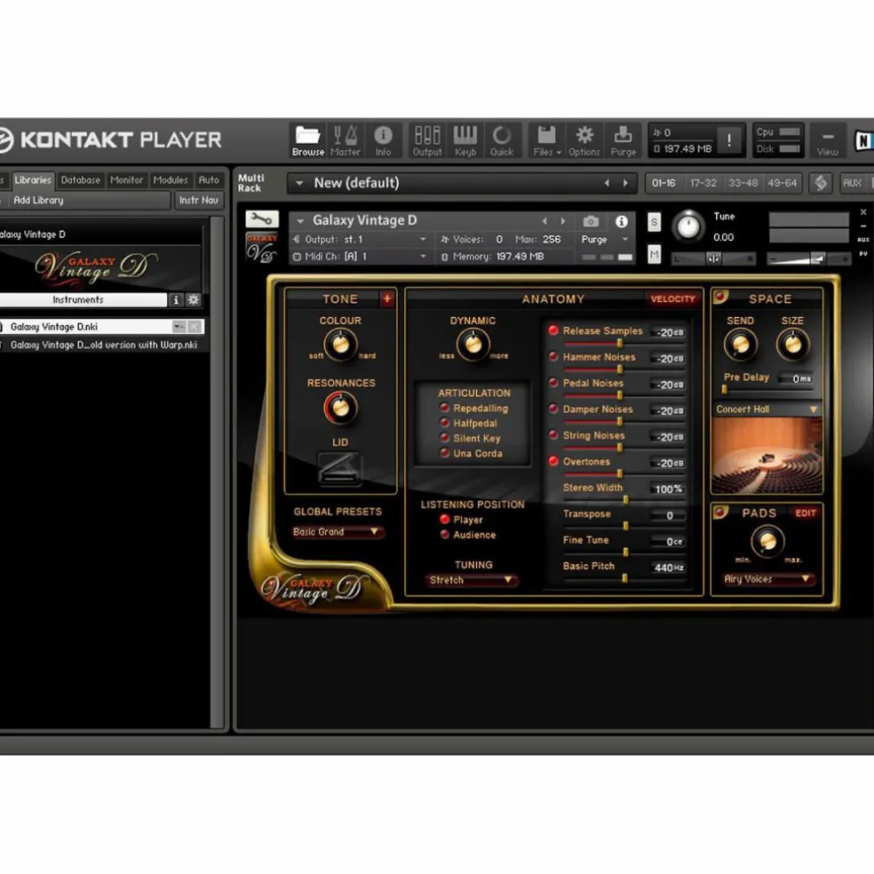Toggle the Info pane icon
The width and height of the screenshot is (874, 874).
[383, 140]
